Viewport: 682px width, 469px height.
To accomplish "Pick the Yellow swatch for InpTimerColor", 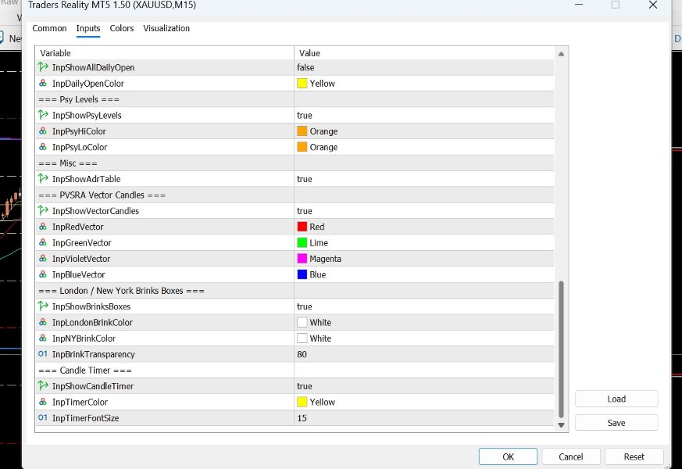I will pos(302,402).
